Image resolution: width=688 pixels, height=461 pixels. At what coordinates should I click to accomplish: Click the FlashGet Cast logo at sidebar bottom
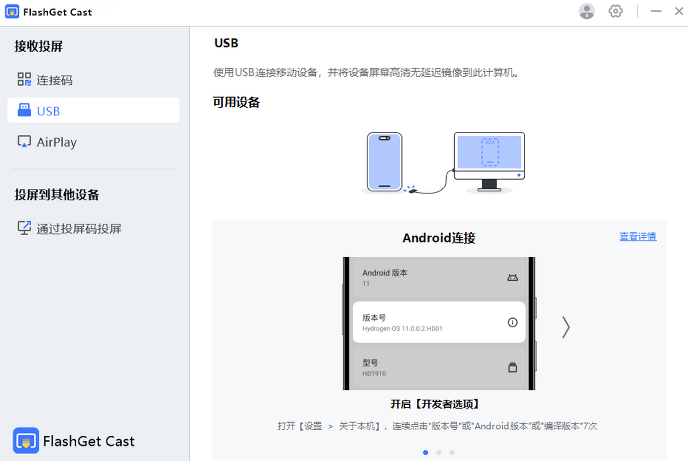pos(26,441)
